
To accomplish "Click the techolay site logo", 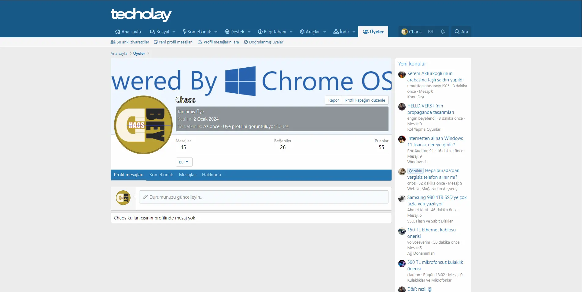I will 141,14.
